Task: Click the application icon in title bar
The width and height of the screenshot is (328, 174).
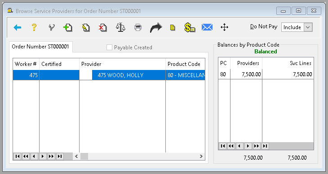Action: click(x=10, y=10)
